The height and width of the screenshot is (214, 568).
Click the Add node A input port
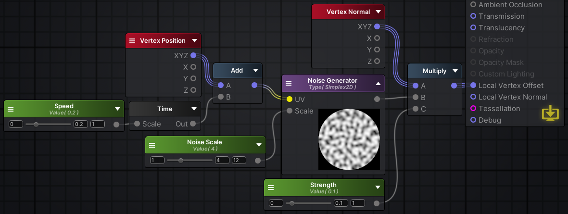221,86
